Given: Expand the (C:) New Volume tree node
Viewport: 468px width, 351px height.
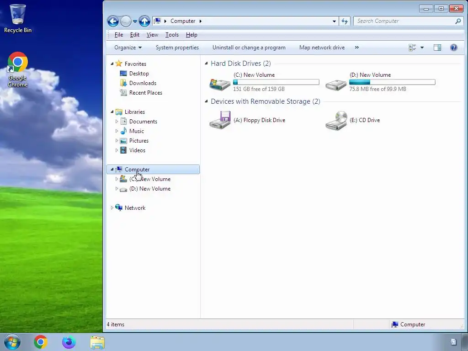Looking at the screenshot, I should [117, 179].
